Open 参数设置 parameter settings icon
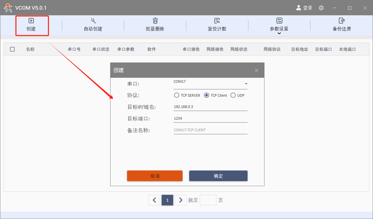Image resolution: width=373 pixels, height=219 pixels. [x=279, y=21]
